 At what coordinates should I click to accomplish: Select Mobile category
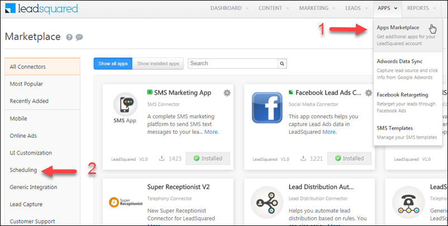[42, 118]
